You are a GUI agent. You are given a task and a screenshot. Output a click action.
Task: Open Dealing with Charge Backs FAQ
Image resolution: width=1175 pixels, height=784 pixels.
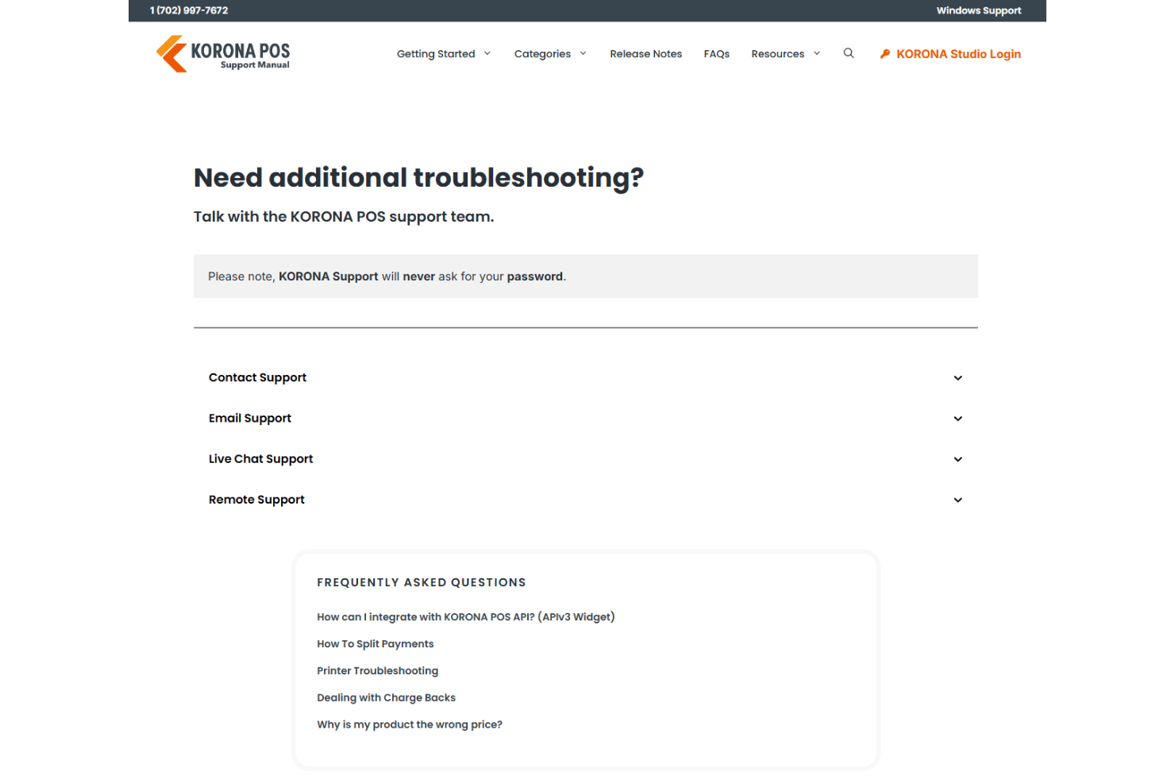tap(386, 698)
